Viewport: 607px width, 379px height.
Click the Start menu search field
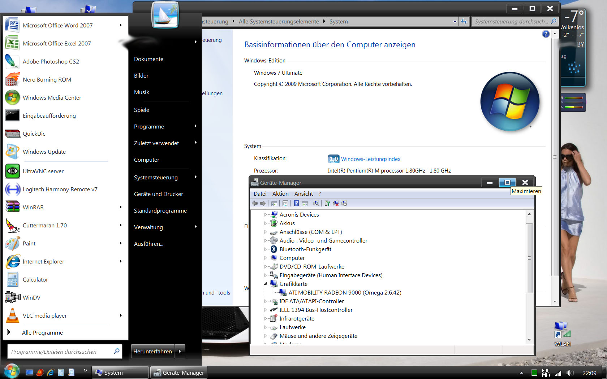click(x=64, y=352)
